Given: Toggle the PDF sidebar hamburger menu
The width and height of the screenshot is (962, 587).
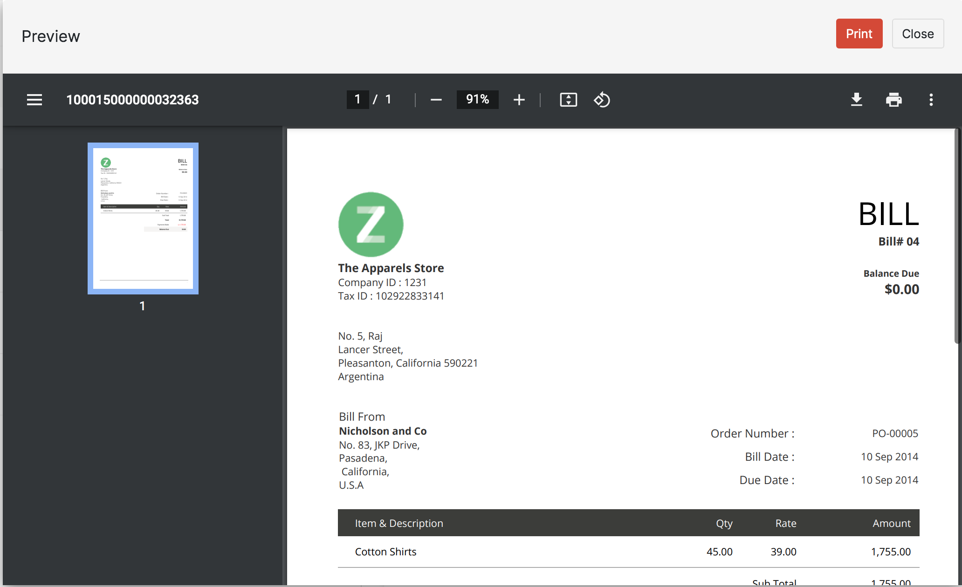Looking at the screenshot, I should pyautogui.click(x=34, y=100).
